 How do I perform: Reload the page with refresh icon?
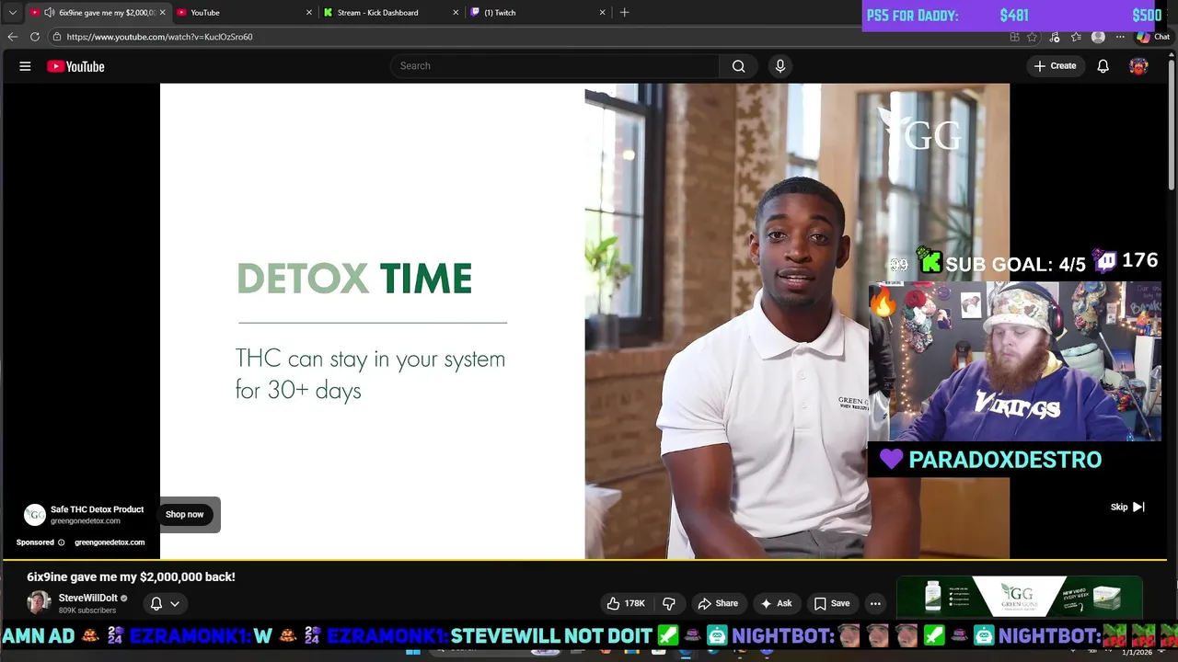[34, 37]
